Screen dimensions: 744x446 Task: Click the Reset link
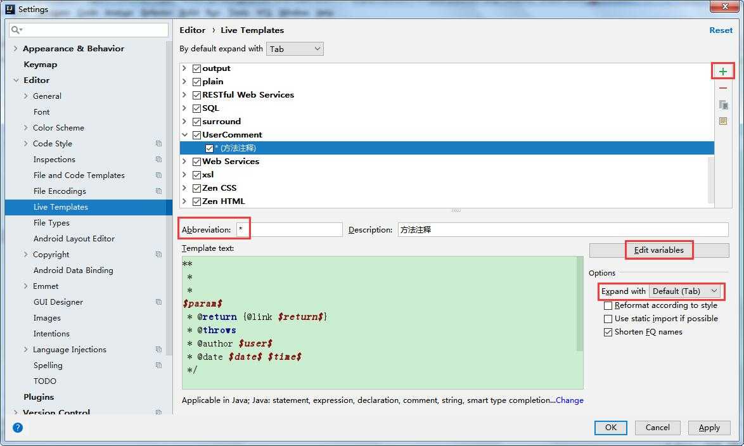click(x=721, y=30)
